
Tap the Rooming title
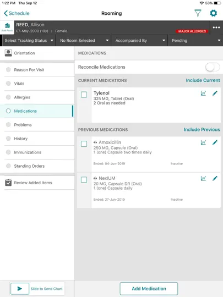click(111, 13)
